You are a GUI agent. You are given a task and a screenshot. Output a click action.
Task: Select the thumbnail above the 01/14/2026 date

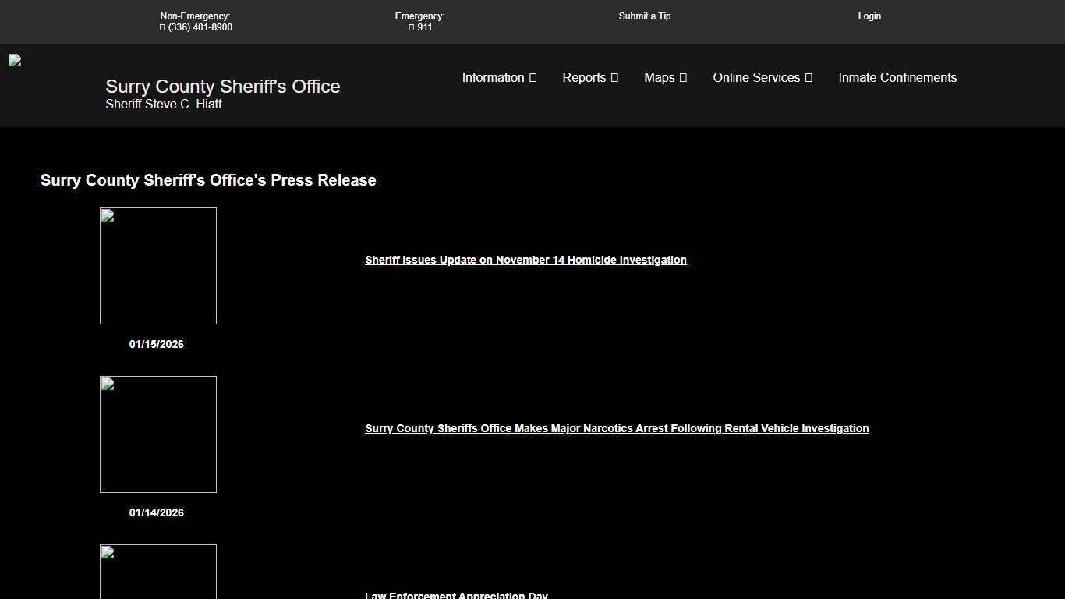[158, 434]
